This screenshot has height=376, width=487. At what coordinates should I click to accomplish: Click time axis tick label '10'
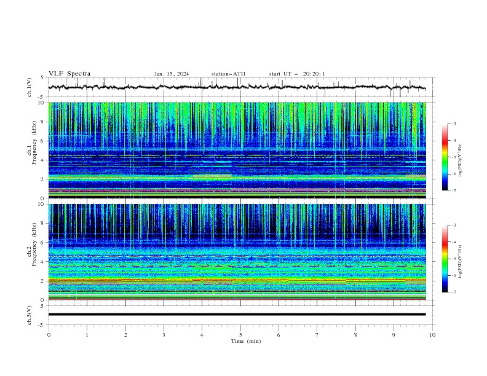pos(432,335)
